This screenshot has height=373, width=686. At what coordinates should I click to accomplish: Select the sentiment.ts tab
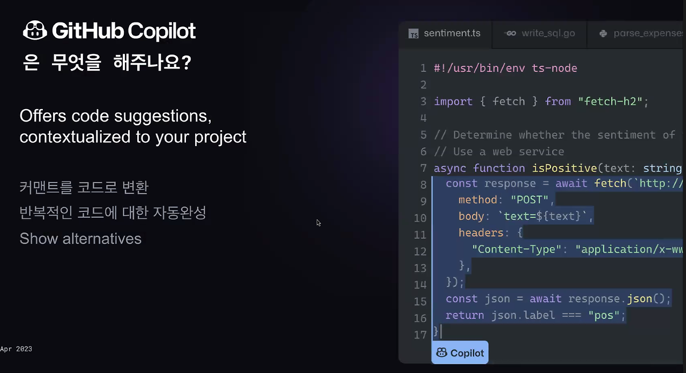[452, 33]
